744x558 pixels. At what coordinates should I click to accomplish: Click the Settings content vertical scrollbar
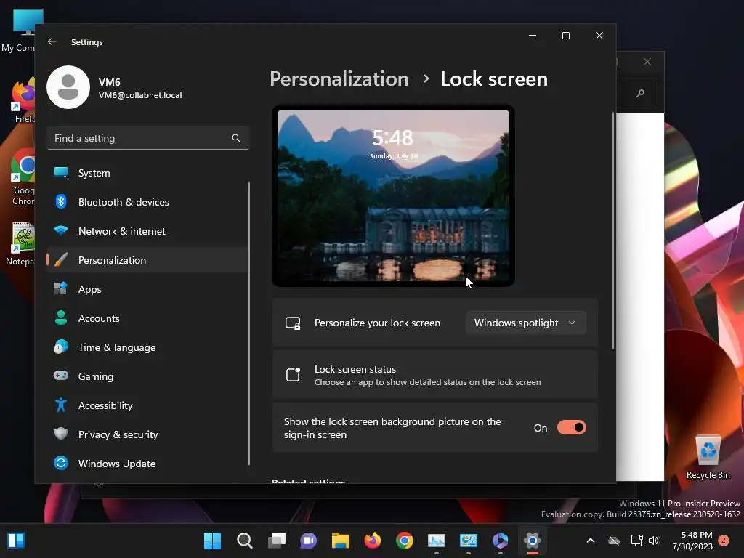(x=613, y=231)
